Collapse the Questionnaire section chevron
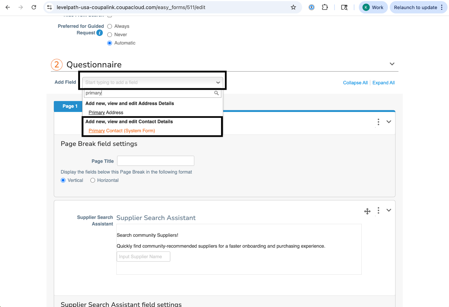 click(x=392, y=64)
